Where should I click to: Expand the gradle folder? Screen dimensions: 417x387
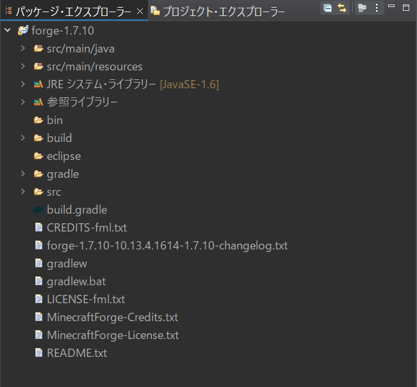point(23,174)
